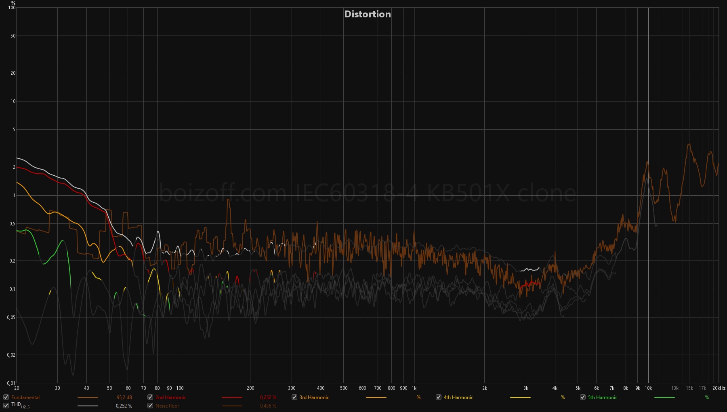Click the THD white line swatch
This screenshot has height=412, width=727.
coord(88,406)
